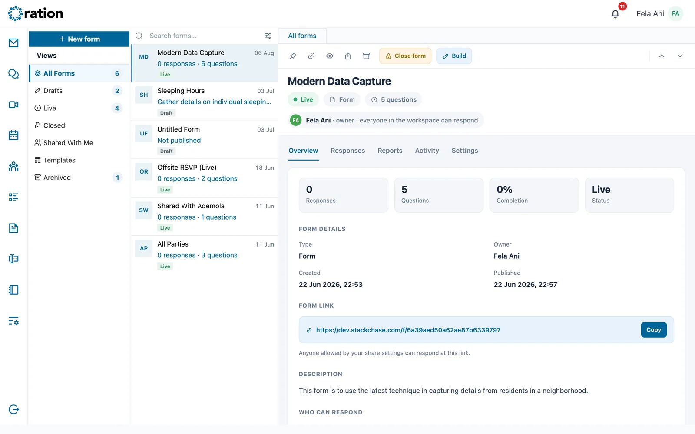Image resolution: width=695 pixels, height=434 pixels.
Task: Click the green Live status pill
Action: 303,99
